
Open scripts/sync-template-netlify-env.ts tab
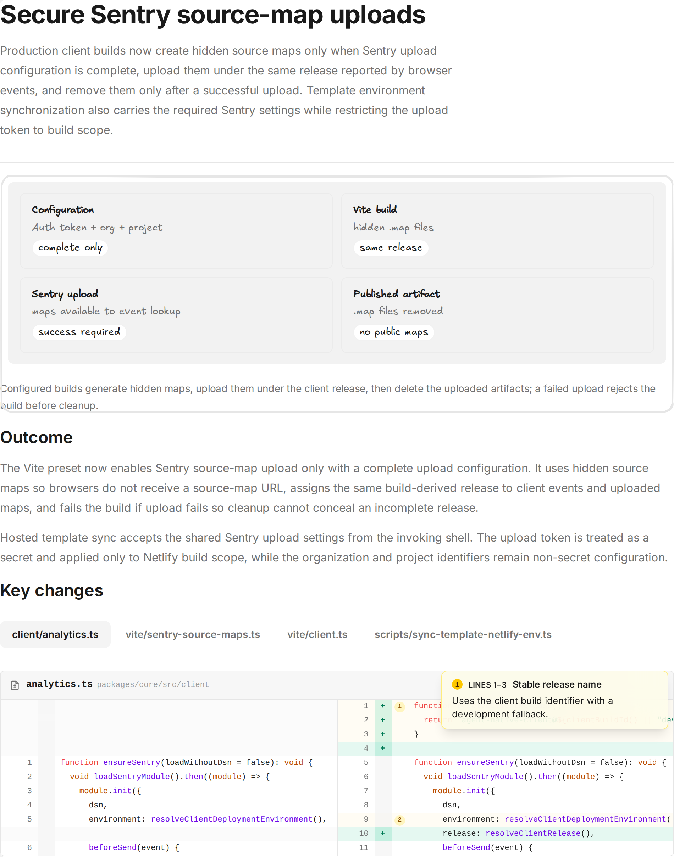(463, 634)
